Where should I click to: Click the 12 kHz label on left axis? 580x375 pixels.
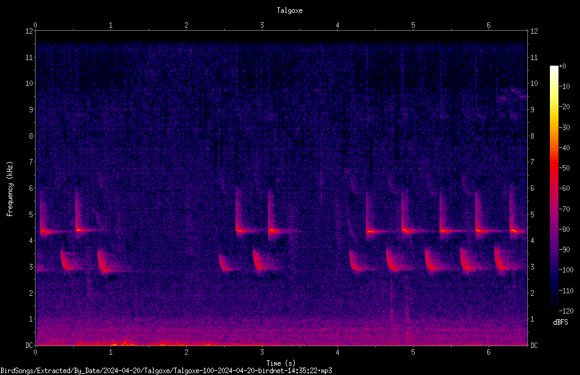pos(29,31)
